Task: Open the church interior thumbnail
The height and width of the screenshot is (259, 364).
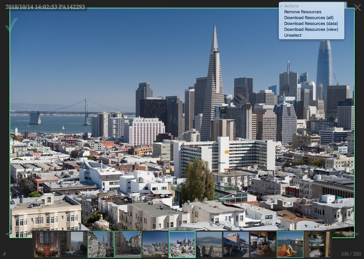Action: pyautogui.click(x=46, y=244)
